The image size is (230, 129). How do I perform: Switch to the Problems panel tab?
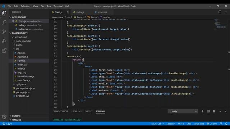click(x=77, y=111)
